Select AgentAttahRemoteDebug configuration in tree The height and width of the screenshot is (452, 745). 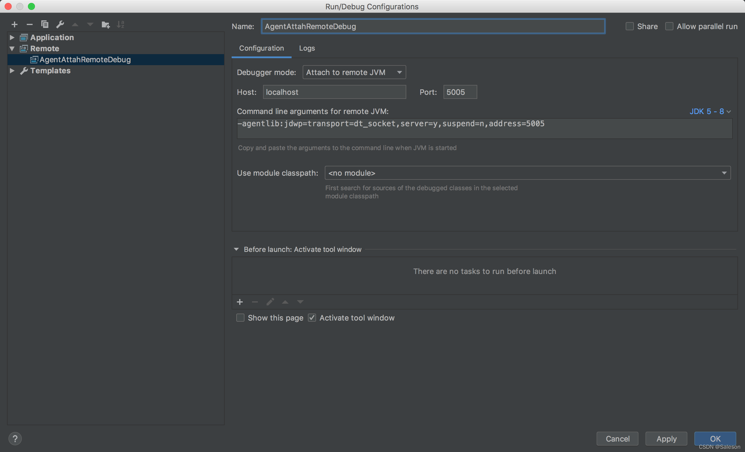click(116, 60)
